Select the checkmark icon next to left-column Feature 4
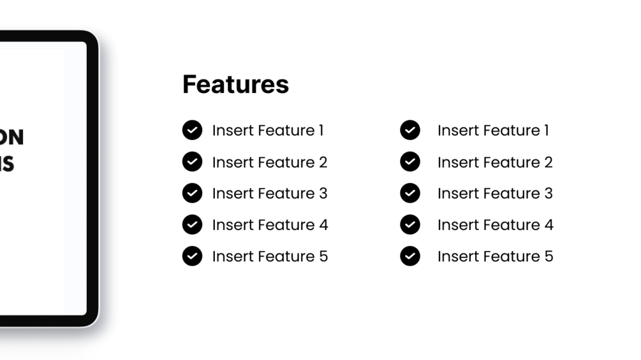Viewport: 641px width, 360px height. pos(192,224)
